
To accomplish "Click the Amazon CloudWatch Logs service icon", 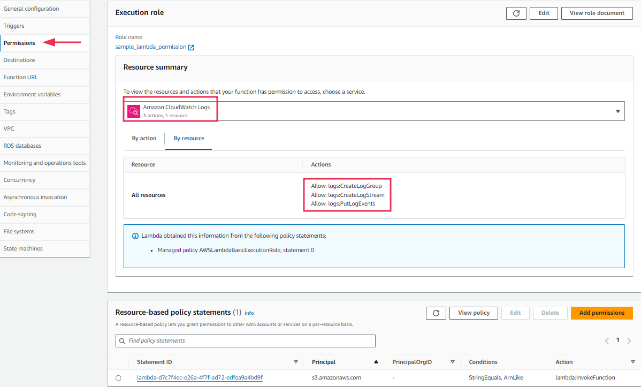I will pos(134,110).
